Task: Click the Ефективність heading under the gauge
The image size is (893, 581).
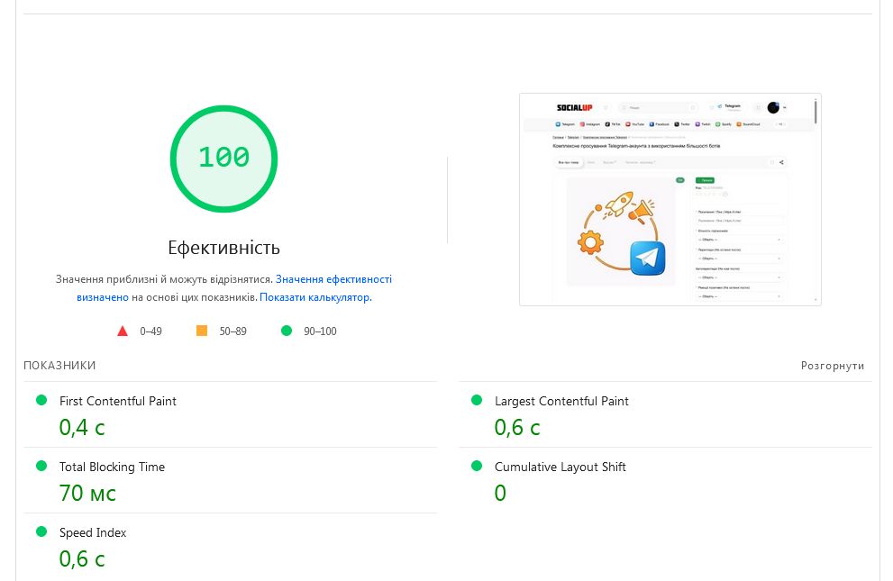Action: 223,248
